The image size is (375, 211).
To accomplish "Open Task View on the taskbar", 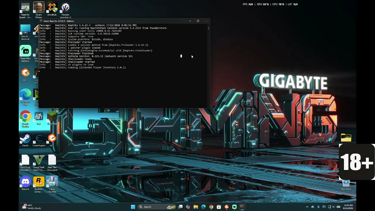I will [x=180, y=207].
